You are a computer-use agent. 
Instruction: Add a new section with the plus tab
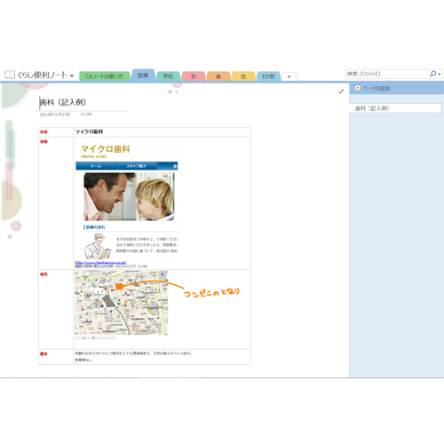tap(289, 76)
